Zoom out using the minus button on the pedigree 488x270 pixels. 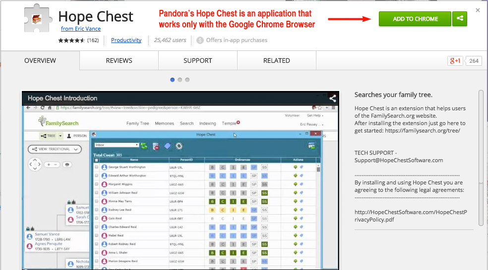tap(56, 165)
